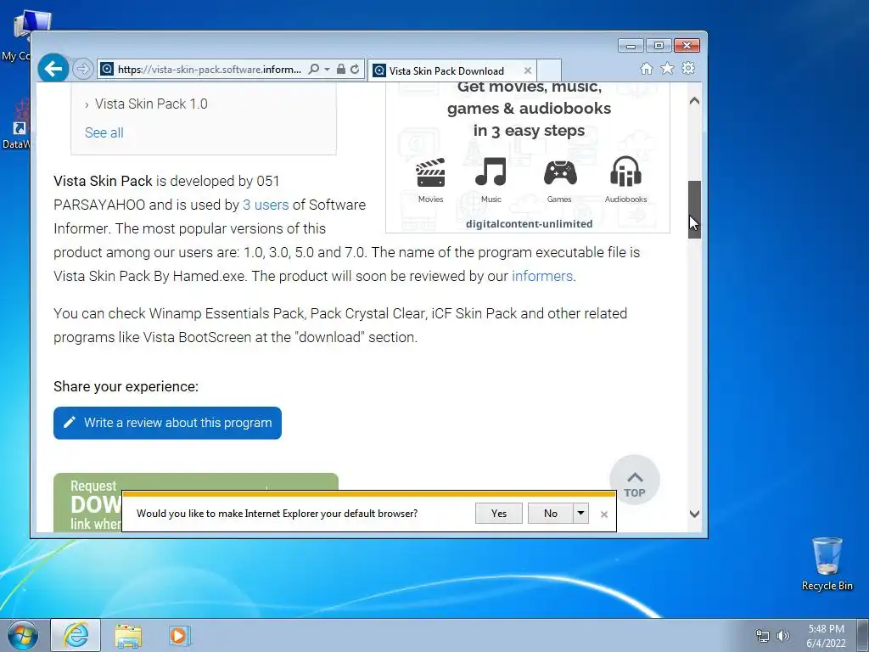Click digitalcontent-unlimited ad text
This screenshot has height=652, width=869.
(x=530, y=224)
